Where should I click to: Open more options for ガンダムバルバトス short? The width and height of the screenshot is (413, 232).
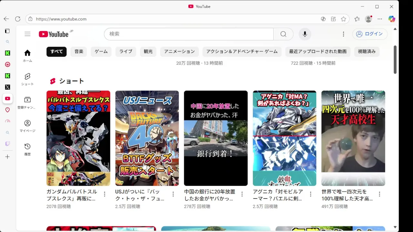point(104,194)
